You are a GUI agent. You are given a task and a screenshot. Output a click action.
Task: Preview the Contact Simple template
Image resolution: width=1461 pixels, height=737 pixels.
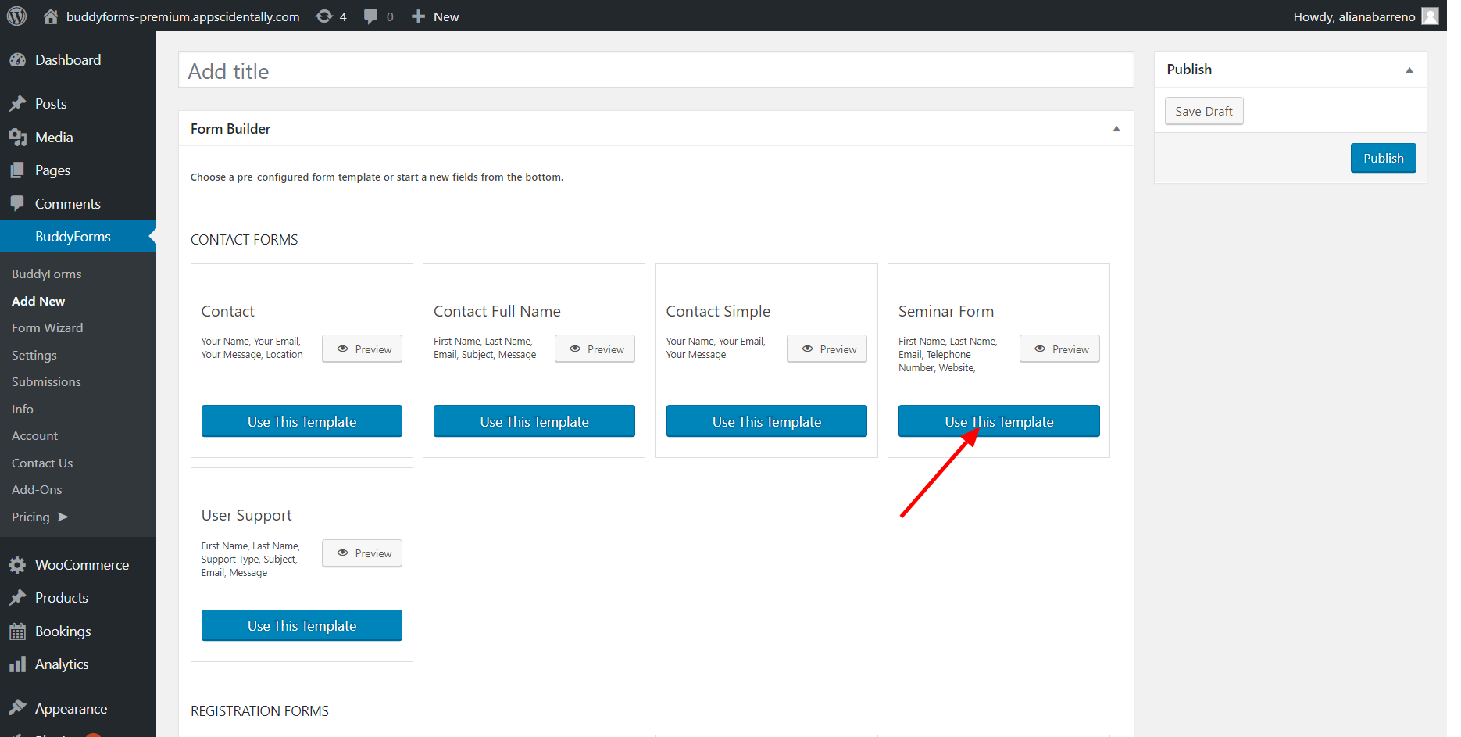(x=827, y=349)
